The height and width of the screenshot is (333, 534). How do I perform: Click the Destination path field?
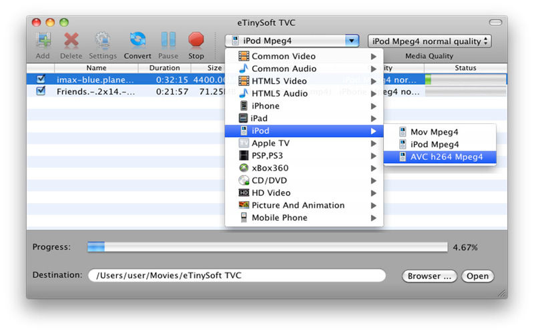pos(236,275)
